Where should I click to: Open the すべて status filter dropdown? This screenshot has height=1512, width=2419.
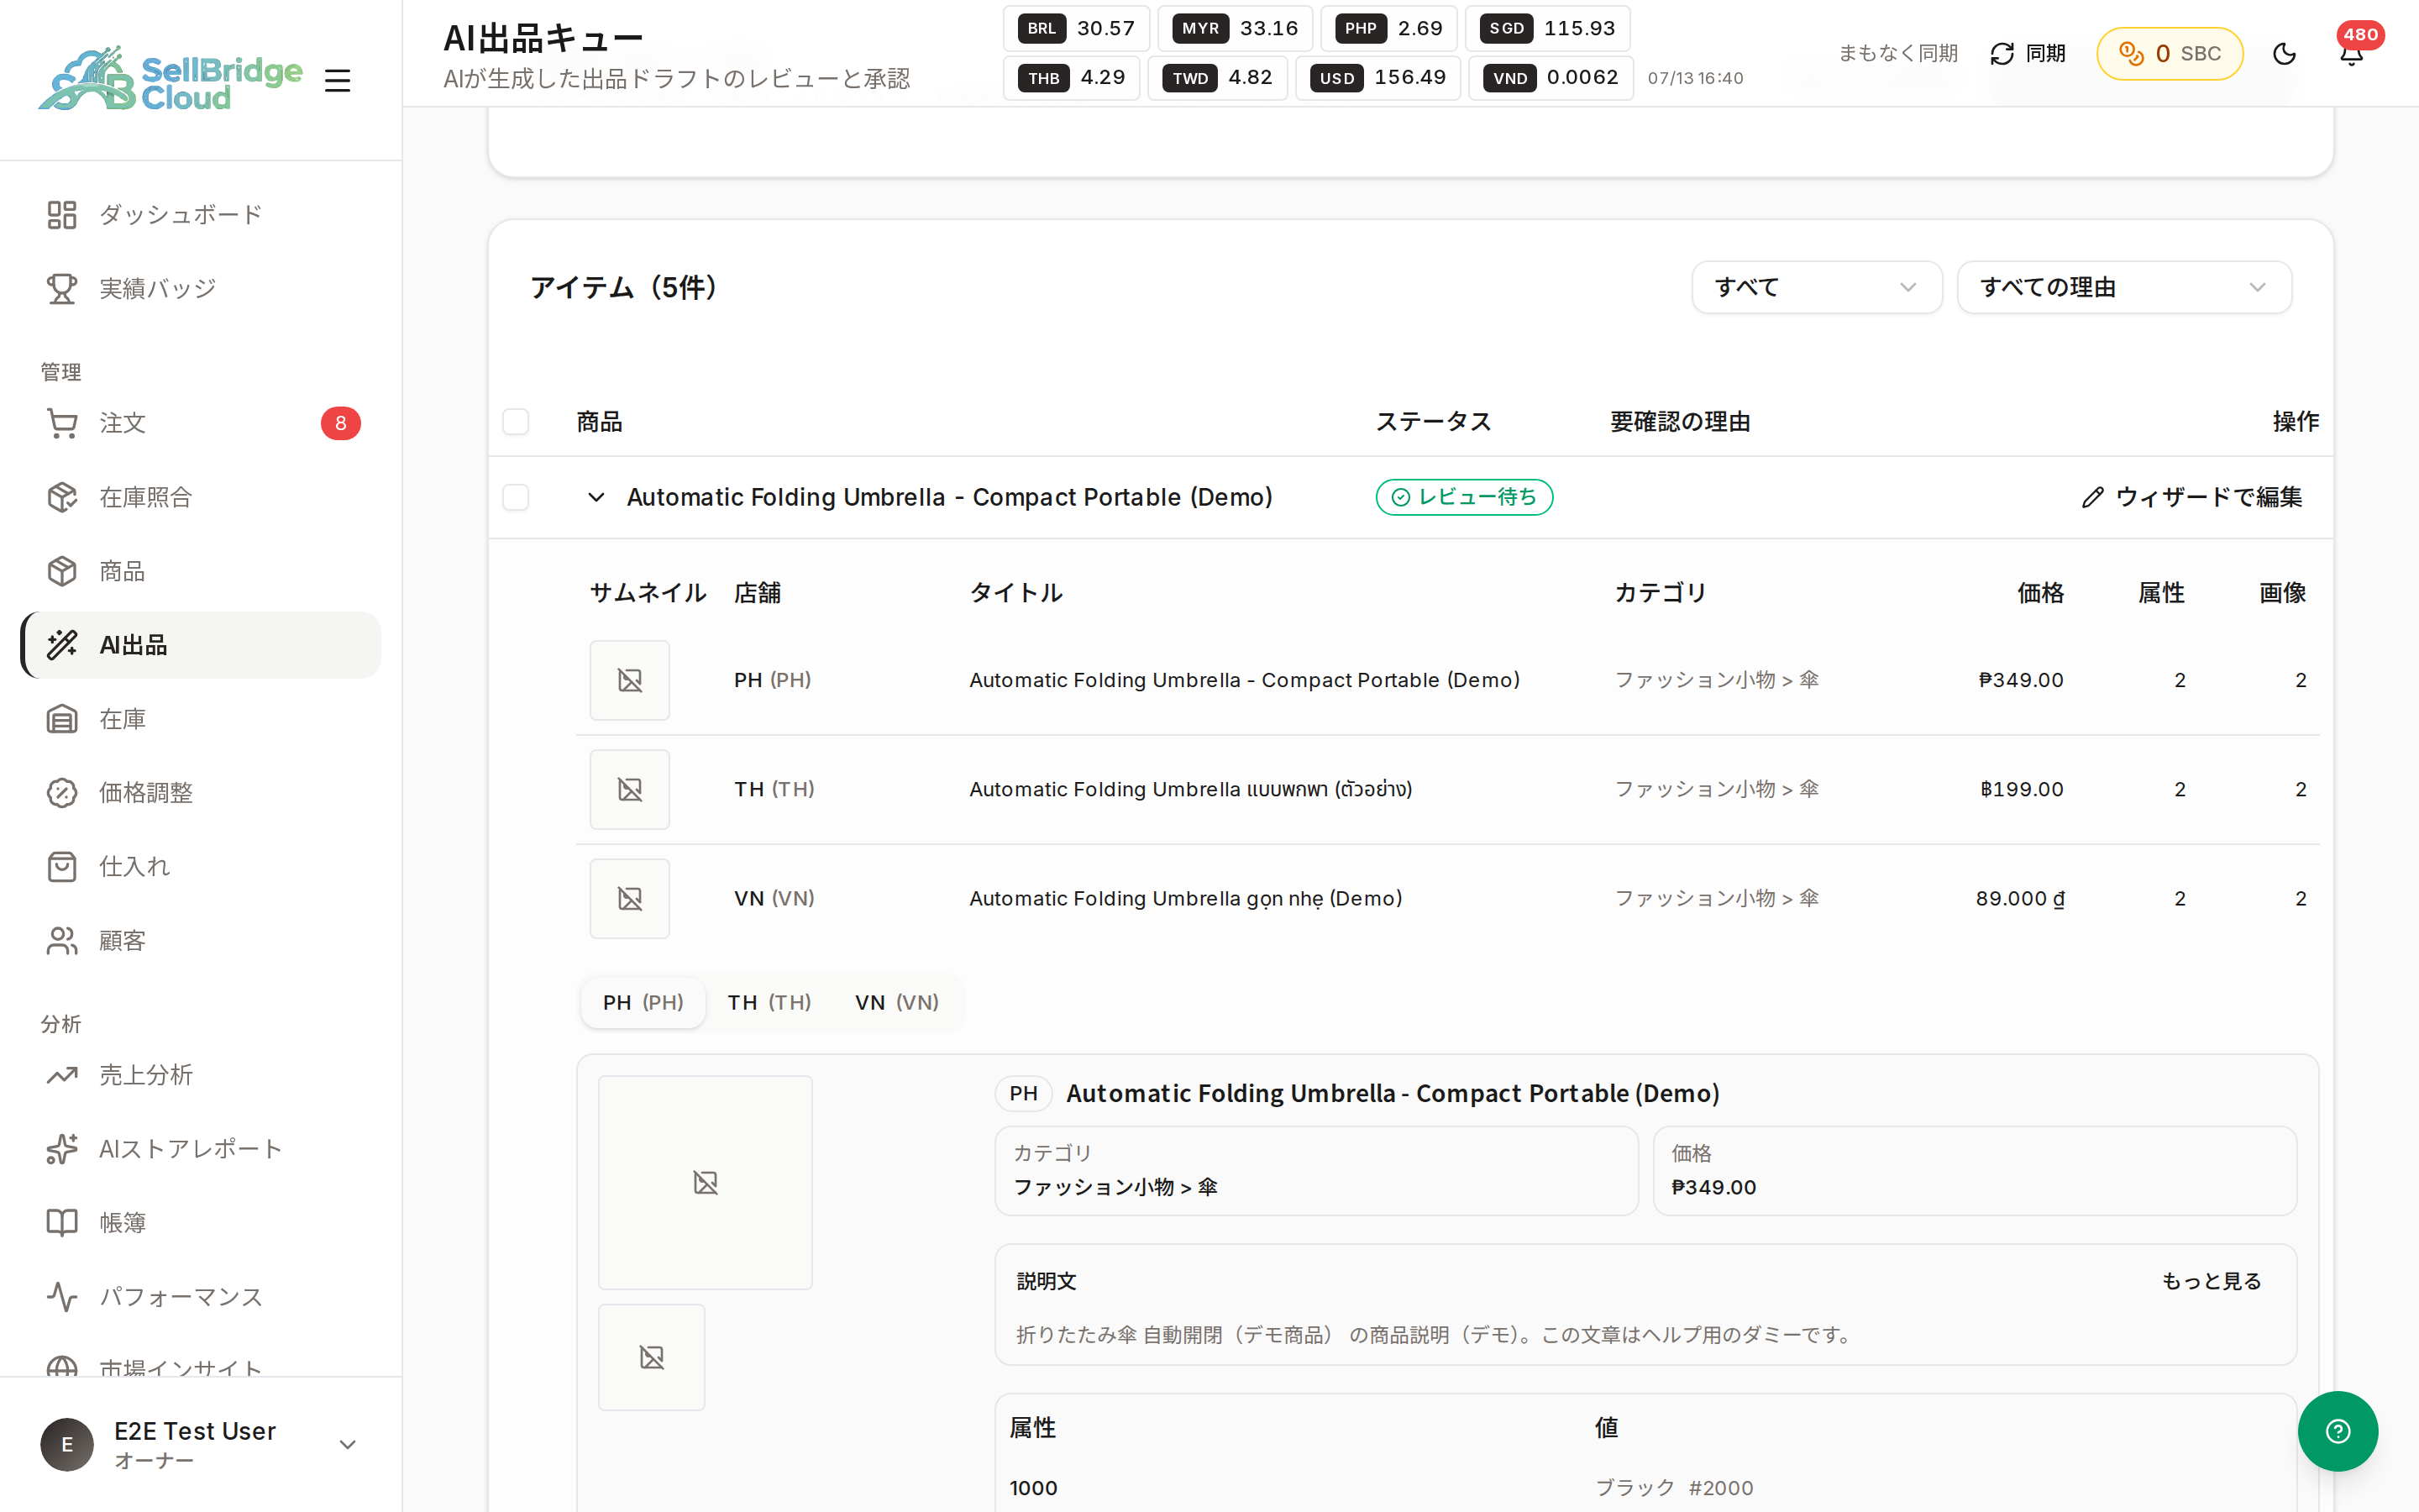click(1816, 287)
